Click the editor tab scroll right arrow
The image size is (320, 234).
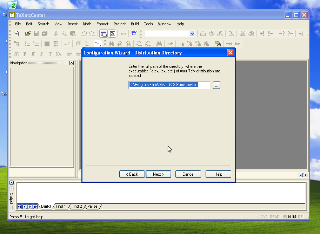[x=306, y=175]
